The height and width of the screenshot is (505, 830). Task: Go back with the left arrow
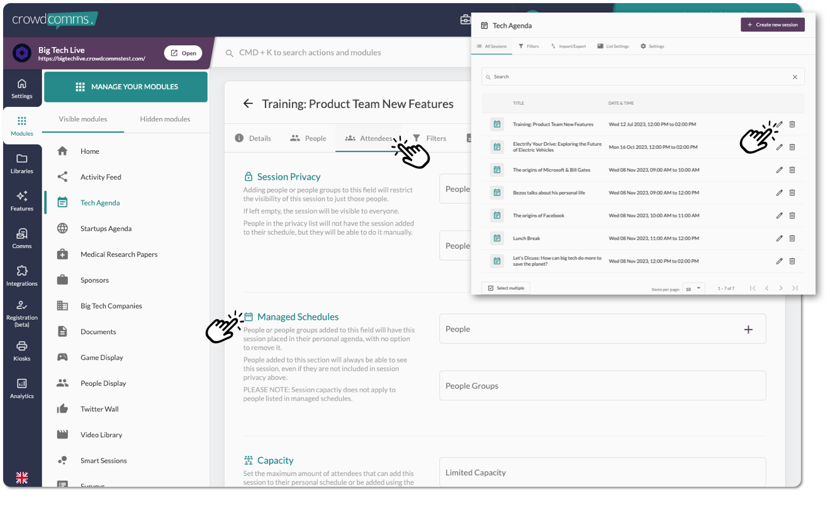pyautogui.click(x=248, y=104)
